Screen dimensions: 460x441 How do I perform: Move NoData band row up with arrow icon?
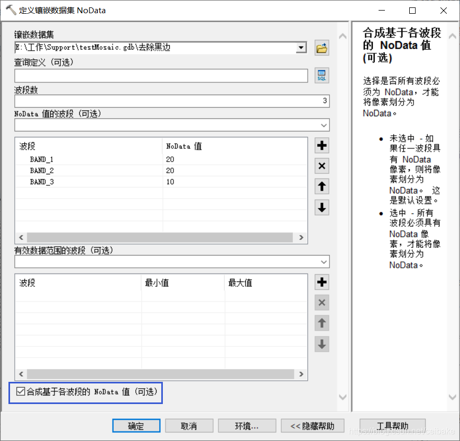coord(321,186)
